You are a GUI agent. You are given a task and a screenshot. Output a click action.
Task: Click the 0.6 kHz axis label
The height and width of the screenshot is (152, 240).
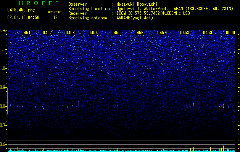click(3, 144)
